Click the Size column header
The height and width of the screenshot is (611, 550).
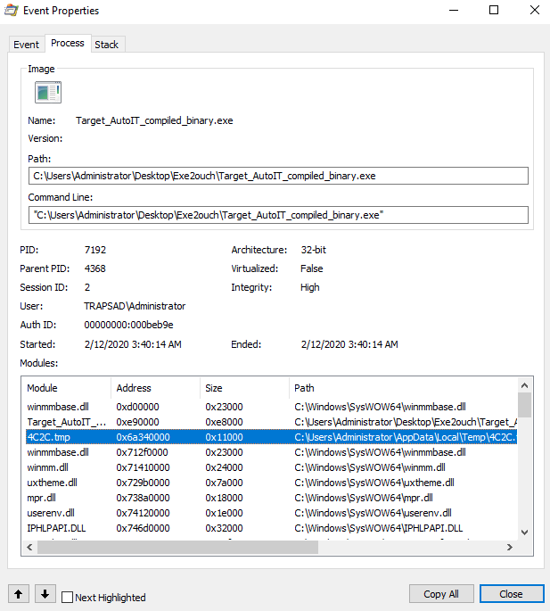[x=244, y=388]
